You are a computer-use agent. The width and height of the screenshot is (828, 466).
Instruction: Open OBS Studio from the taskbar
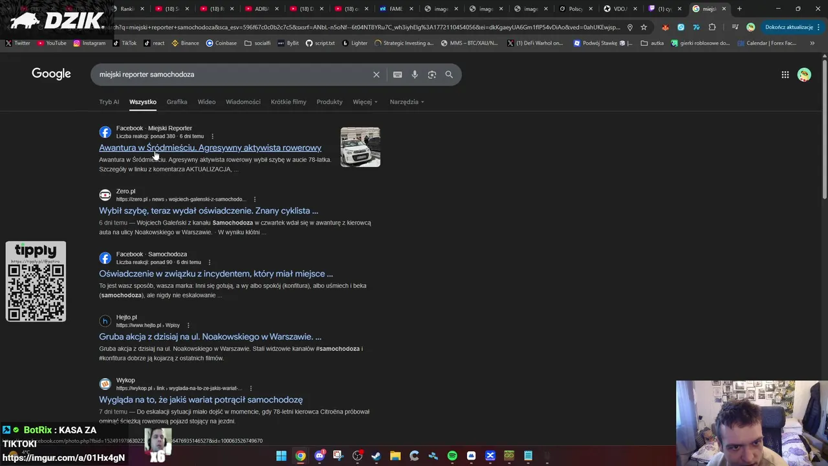(x=357, y=456)
